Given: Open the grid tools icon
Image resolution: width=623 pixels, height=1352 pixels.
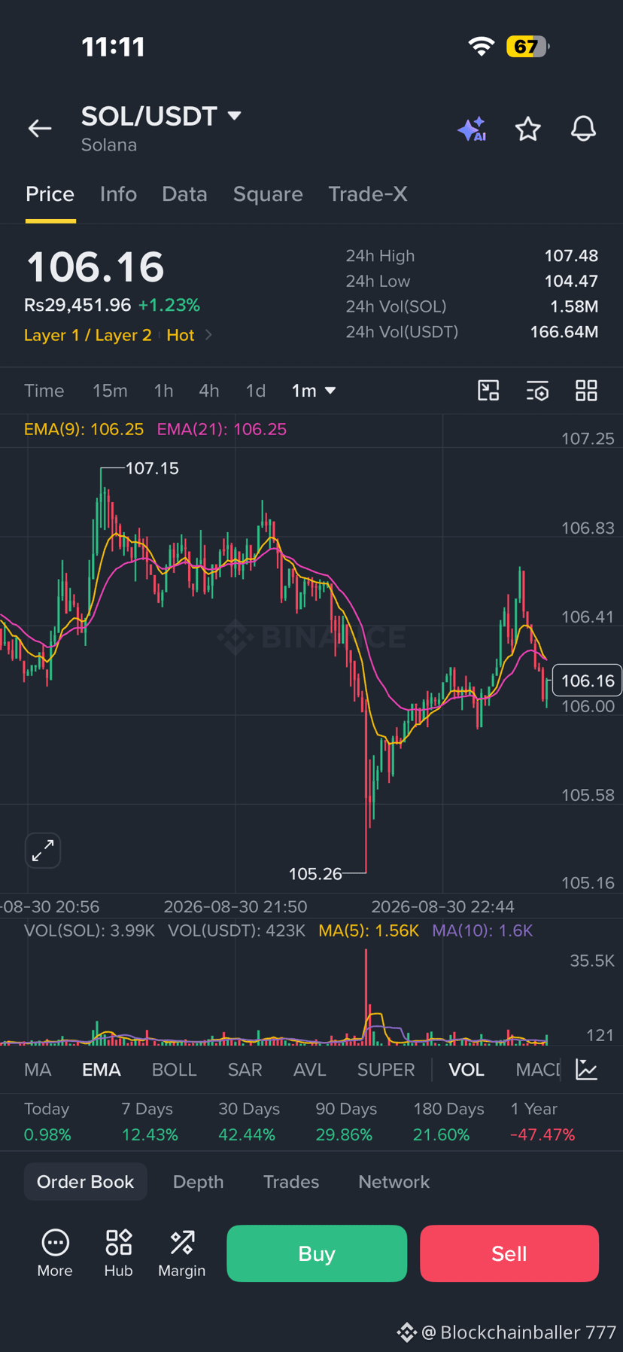Looking at the screenshot, I should coord(586,391).
